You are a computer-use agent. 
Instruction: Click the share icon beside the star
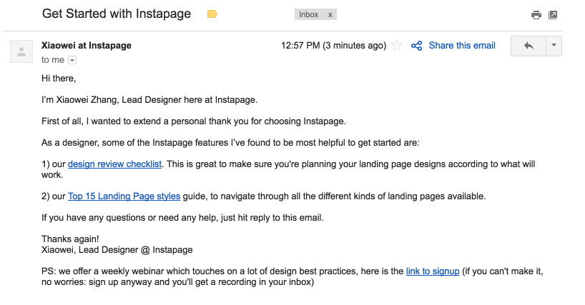click(417, 46)
